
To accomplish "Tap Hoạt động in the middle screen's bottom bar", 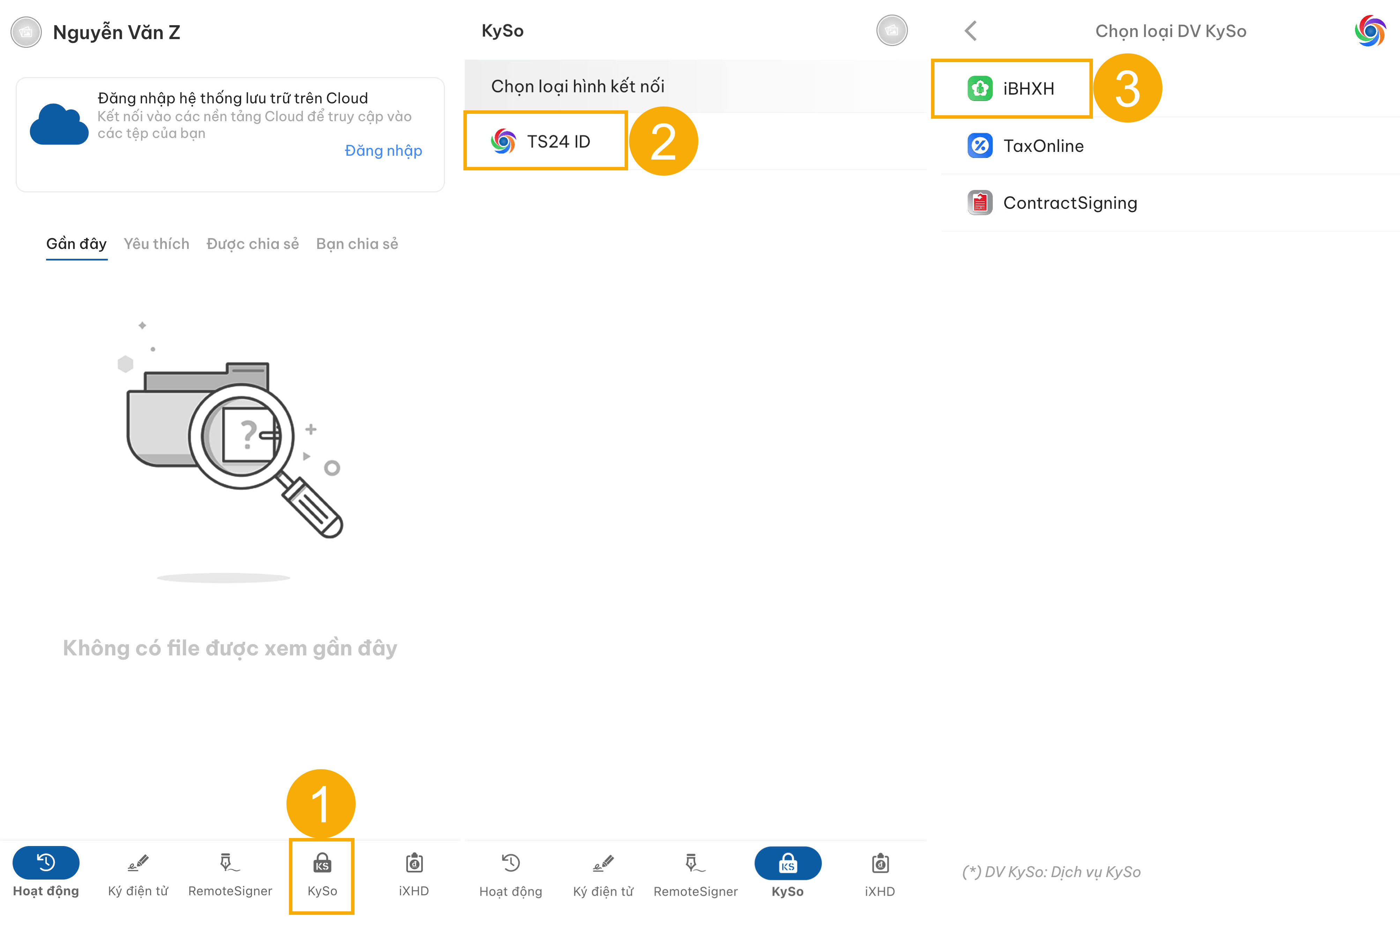I will (511, 875).
